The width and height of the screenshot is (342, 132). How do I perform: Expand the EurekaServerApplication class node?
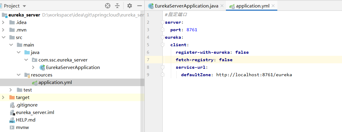coord(33,67)
